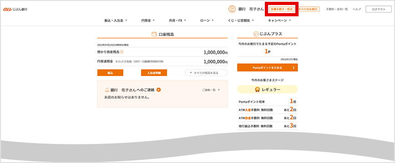
Task: Click the 銀行 花子さん user name
Action: click(x=251, y=9)
